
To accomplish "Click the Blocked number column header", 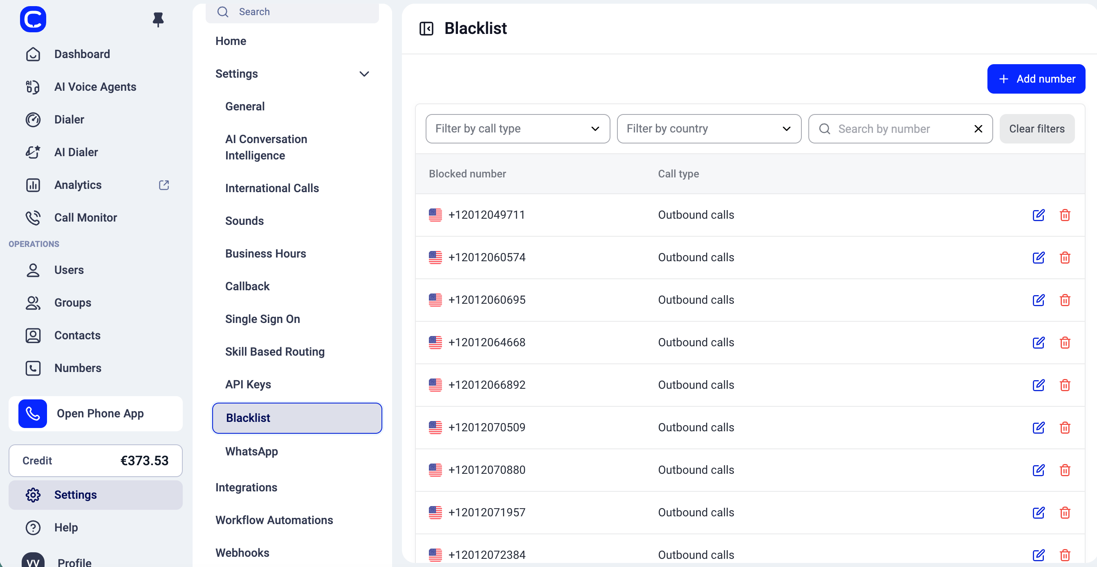I will (467, 174).
